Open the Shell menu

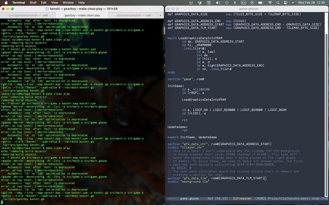(33, 3)
